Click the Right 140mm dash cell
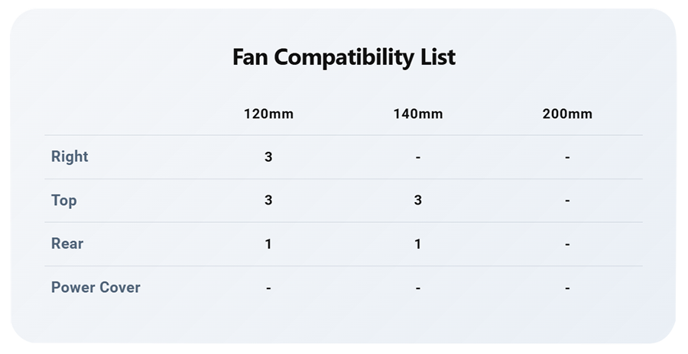Image resolution: width=688 pixels, height=354 pixels. tap(417, 157)
